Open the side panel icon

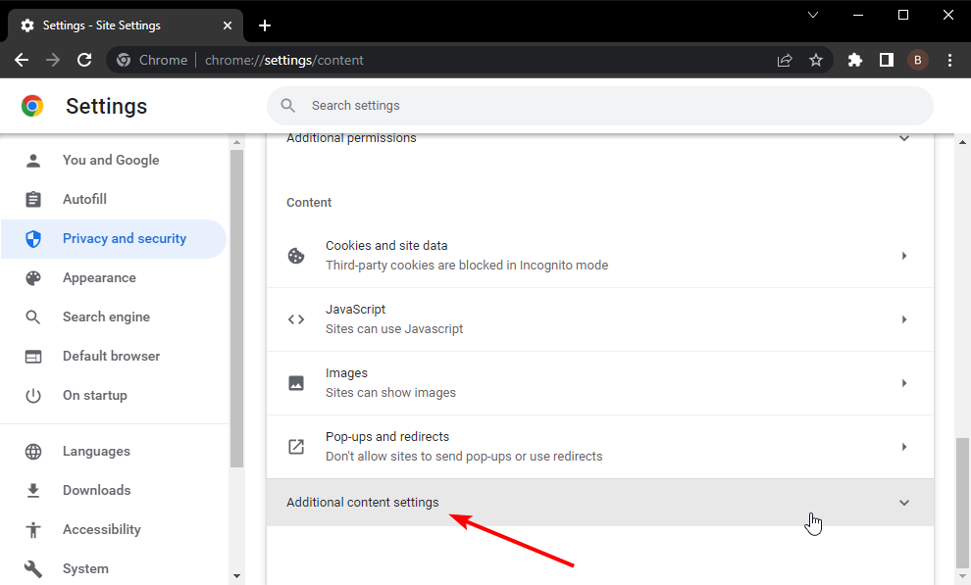coord(887,60)
